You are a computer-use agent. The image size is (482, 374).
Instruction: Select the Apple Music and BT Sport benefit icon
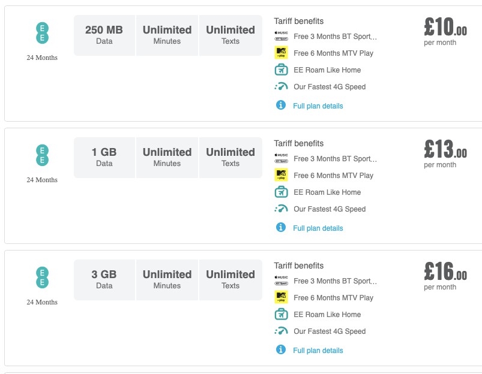click(x=280, y=37)
